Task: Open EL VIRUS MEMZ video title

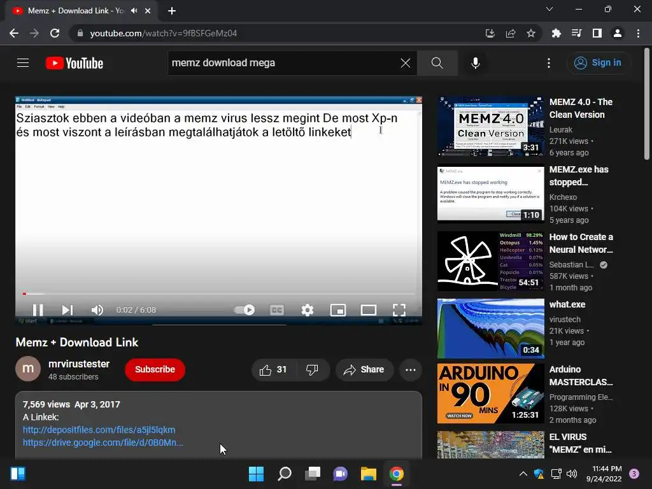Action: point(580,443)
